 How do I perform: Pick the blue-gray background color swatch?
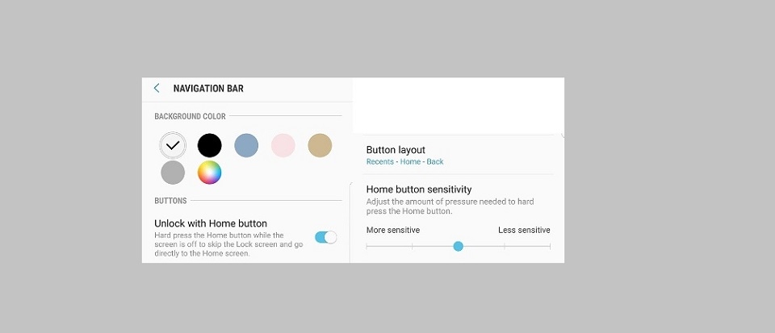pyautogui.click(x=246, y=146)
